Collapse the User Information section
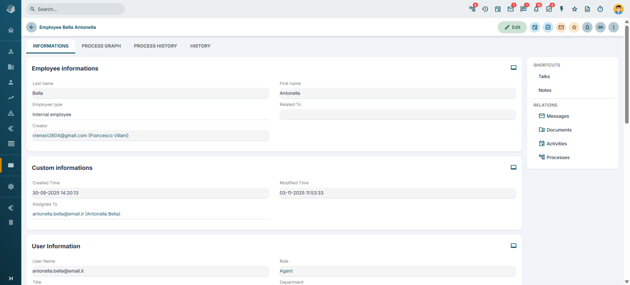Screen dimensions: 630x285 click(513, 246)
